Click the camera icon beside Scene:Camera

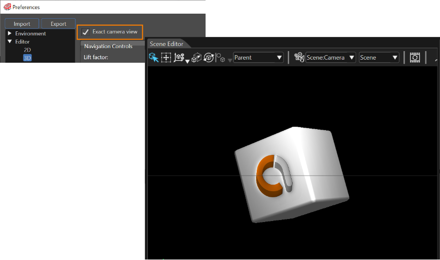(x=299, y=57)
